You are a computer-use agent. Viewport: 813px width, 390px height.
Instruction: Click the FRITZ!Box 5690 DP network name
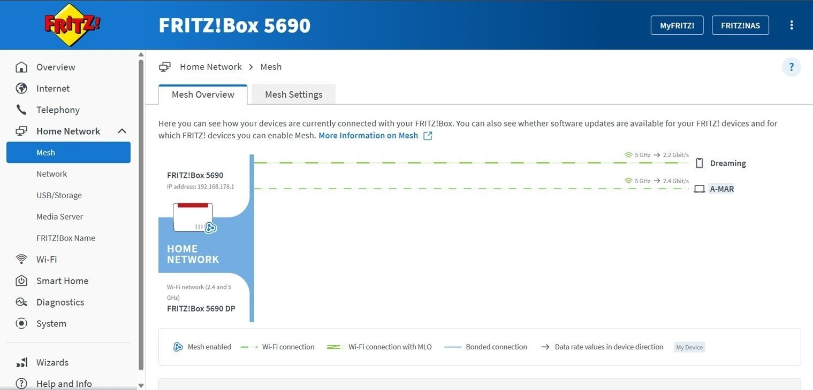[201, 309]
